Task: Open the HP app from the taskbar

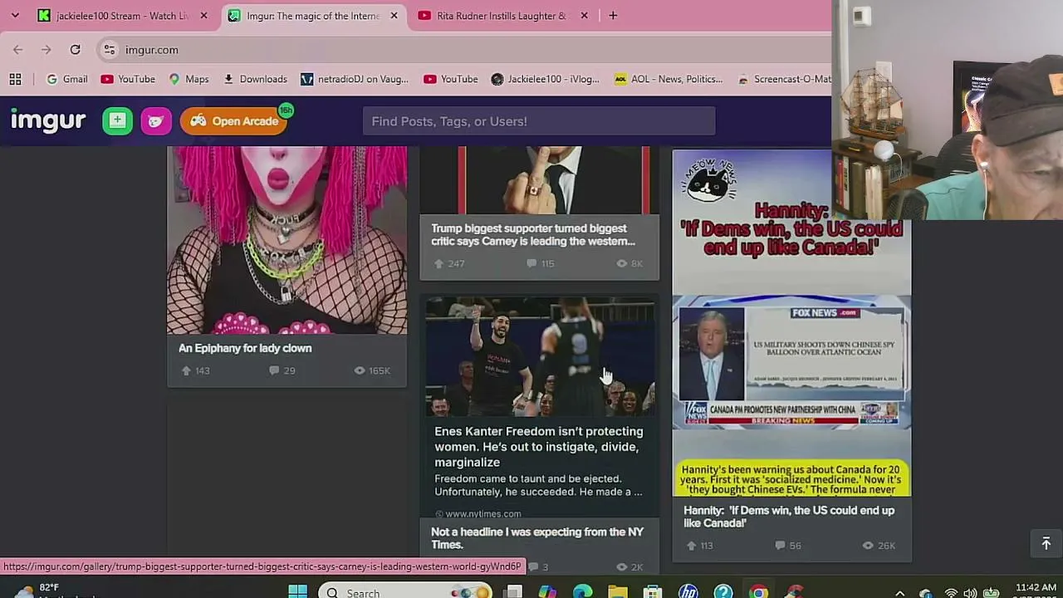Action: point(688,591)
